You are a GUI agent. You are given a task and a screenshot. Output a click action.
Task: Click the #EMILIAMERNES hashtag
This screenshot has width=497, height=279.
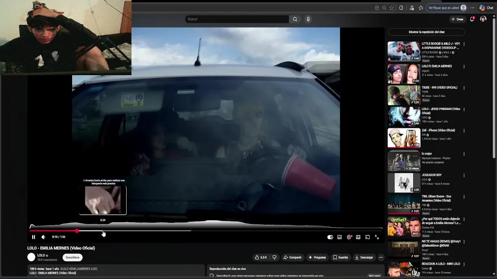click(x=80, y=269)
